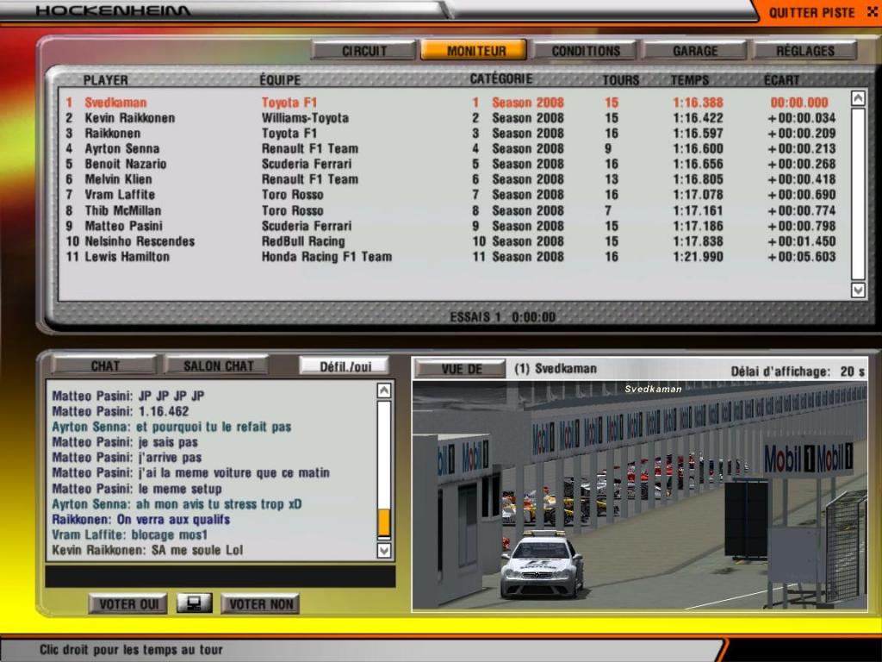Go to the Réglages tab
This screenshot has height=662, width=882.
tap(805, 51)
